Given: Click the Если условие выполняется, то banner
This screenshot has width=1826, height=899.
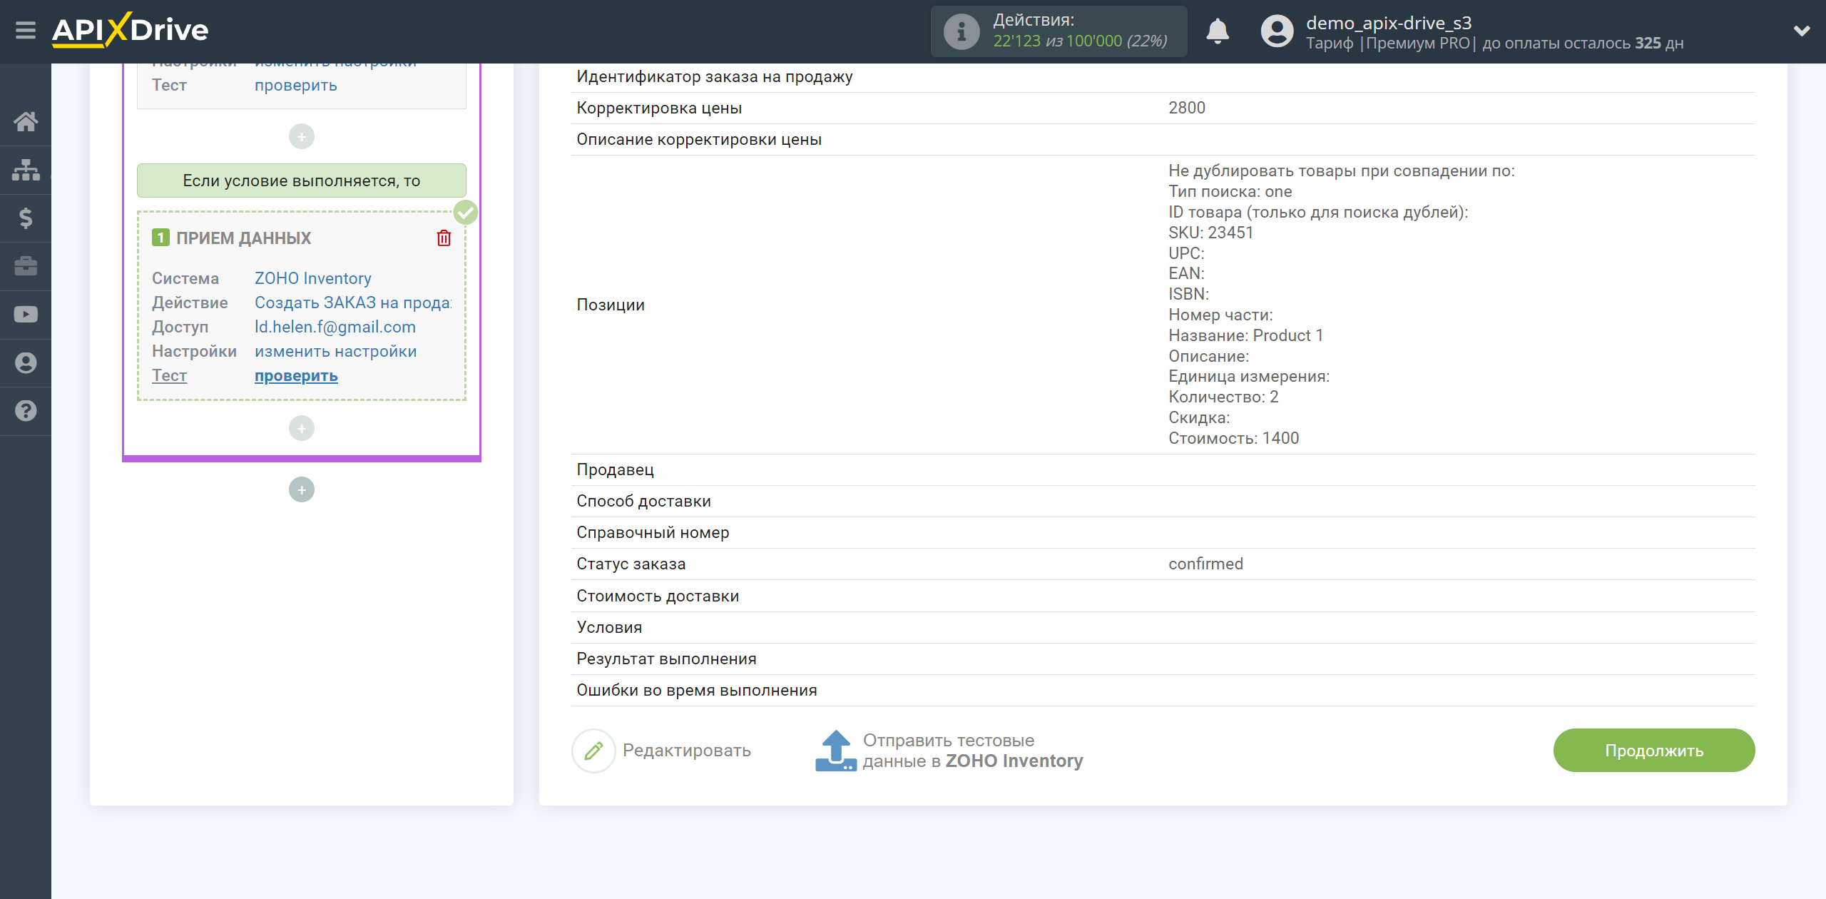Looking at the screenshot, I should (302, 181).
